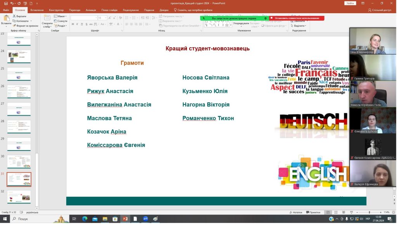Justify paragraph text
This screenshot has width=397, height=225.
click(x=141, y=24)
